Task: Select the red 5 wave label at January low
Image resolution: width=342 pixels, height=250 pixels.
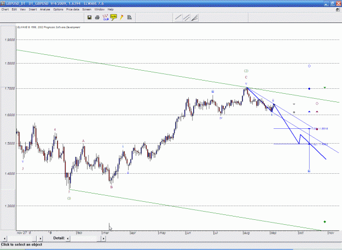Action: [x=69, y=192]
